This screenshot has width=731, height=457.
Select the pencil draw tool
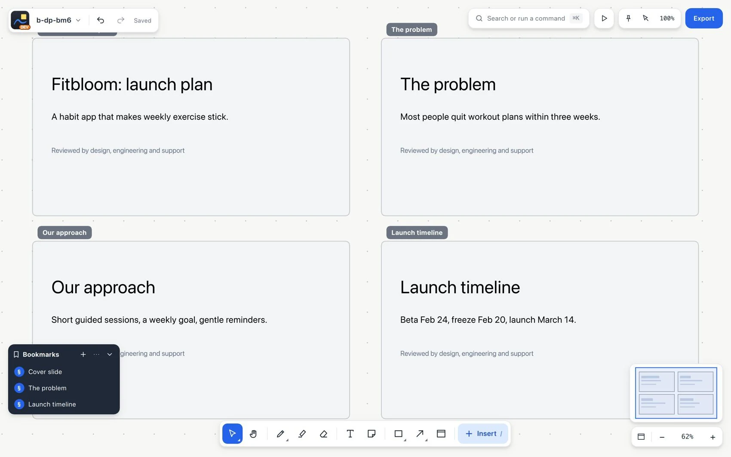tap(280, 433)
